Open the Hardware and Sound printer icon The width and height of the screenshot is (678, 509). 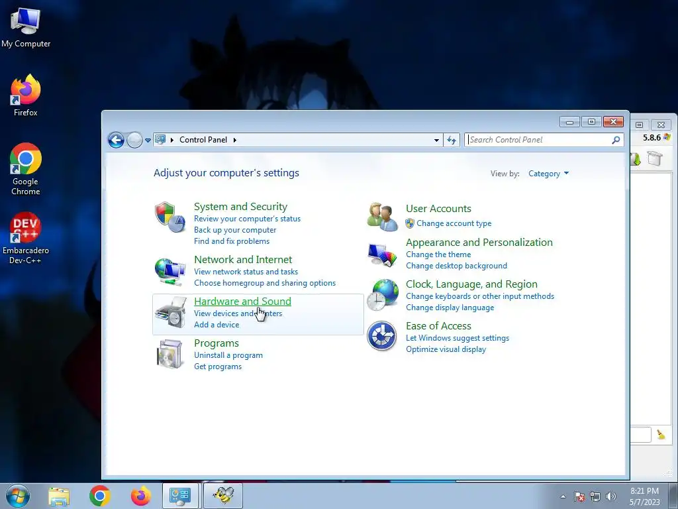coord(171,311)
